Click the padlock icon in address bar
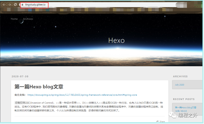The height and width of the screenshot is (124, 204). (22, 5)
